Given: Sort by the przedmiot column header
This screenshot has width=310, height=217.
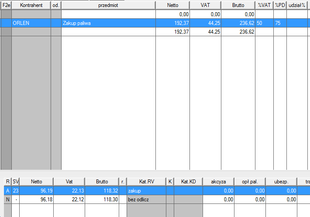Looking at the screenshot, I should click(x=108, y=5).
